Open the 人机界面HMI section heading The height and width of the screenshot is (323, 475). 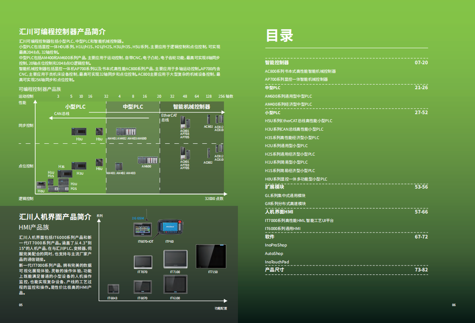click(279, 212)
